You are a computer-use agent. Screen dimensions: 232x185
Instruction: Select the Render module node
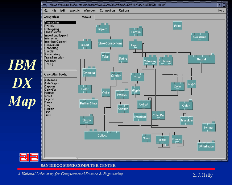coord(177,139)
